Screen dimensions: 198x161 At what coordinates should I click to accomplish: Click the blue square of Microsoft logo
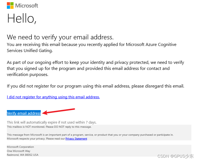[9, 7]
